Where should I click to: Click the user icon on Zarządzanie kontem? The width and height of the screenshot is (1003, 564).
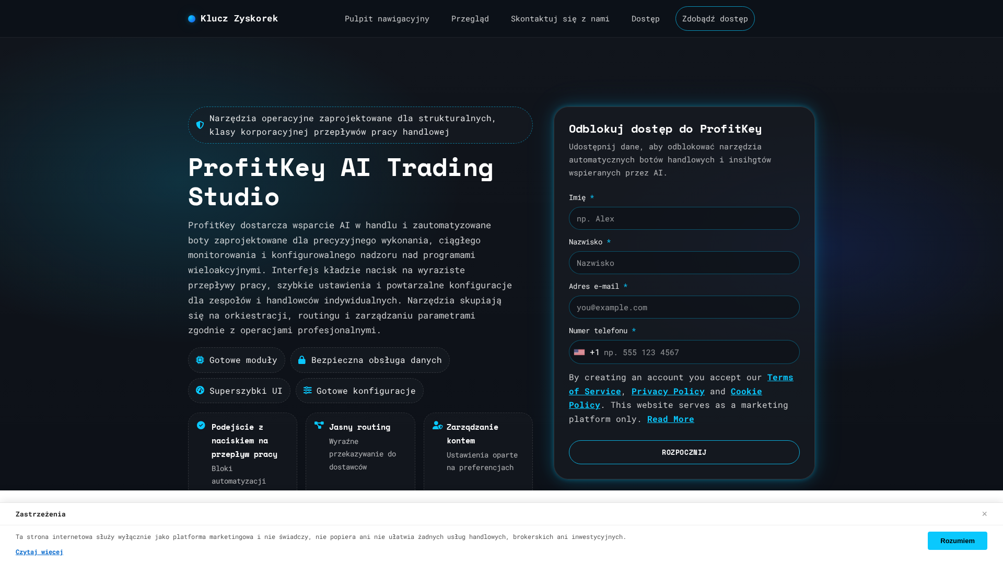pyautogui.click(x=438, y=426)
